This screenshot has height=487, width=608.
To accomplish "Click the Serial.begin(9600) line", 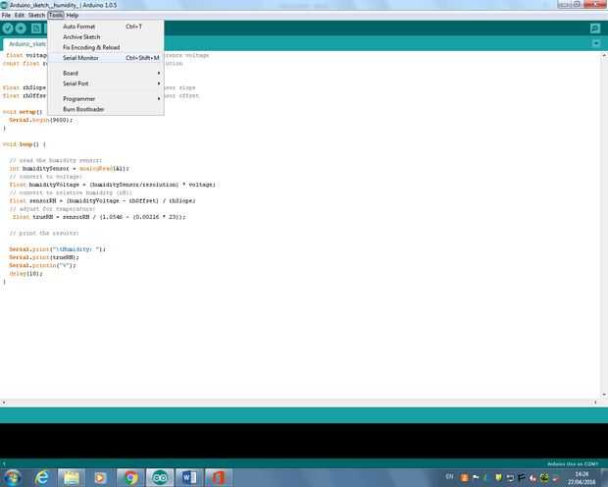I will pyautogui.click(x=41, y=120).
